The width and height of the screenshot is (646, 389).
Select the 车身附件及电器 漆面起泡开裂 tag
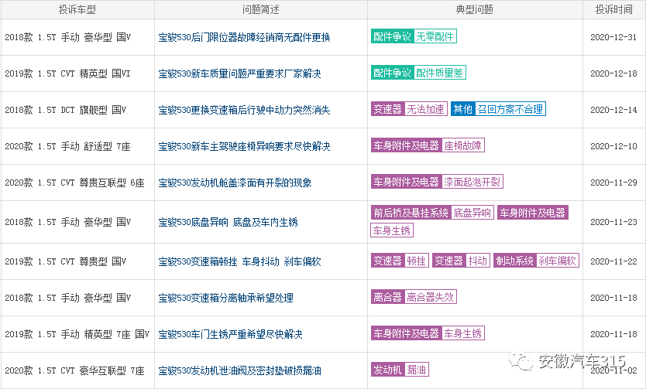click(x=437, y=181)
